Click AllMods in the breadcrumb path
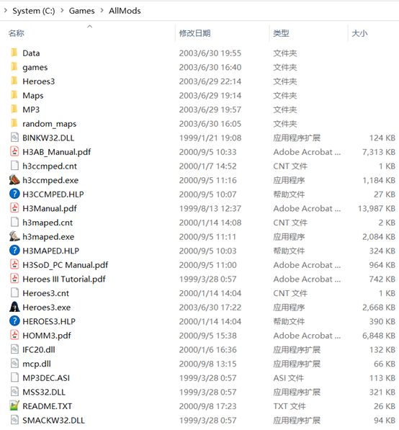This screenshot has height=430, width=399. (125, 11)
